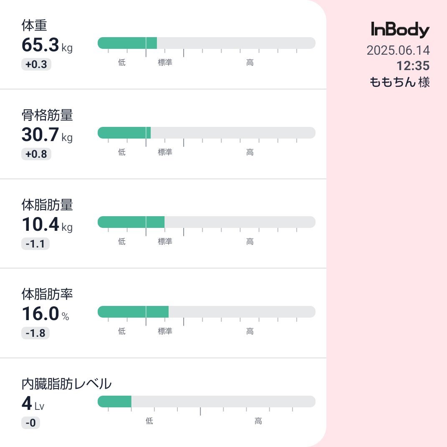This screenshot has height=447, width=447.
Task: Select the 内臓脂肪レベル progress bar
Action: coord(207,402)
